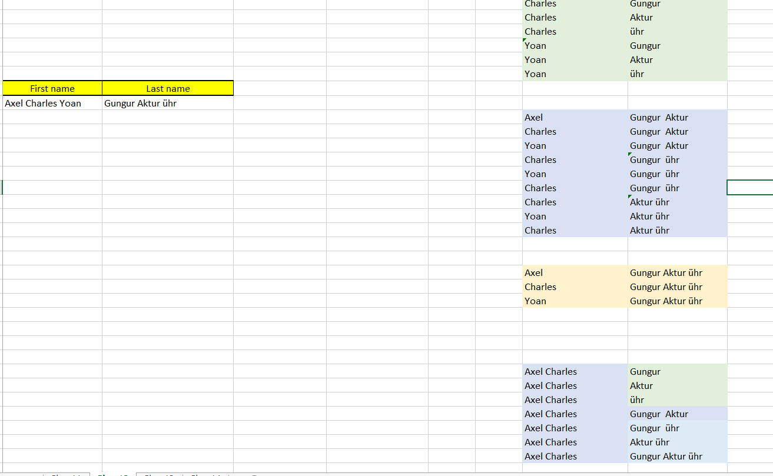The height and width of the screenshot is (476, 773).
Task: Select ühr next to Charles in green block
Action: (678, 31)
